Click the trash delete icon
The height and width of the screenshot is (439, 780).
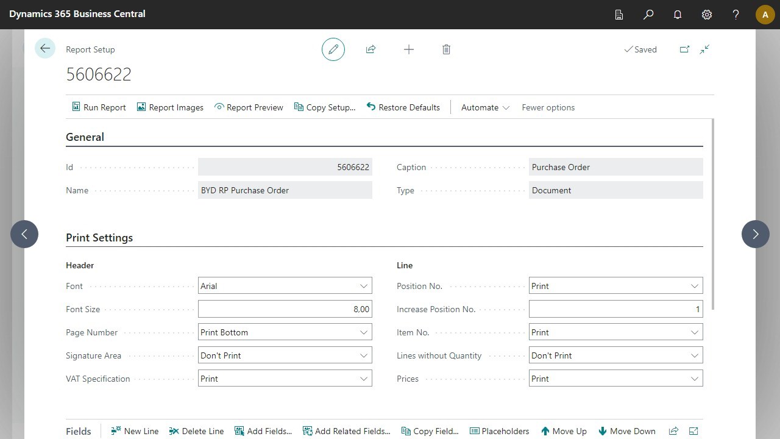[x=446, y=49]
